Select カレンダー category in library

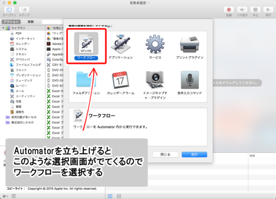[x=23, y=44]
